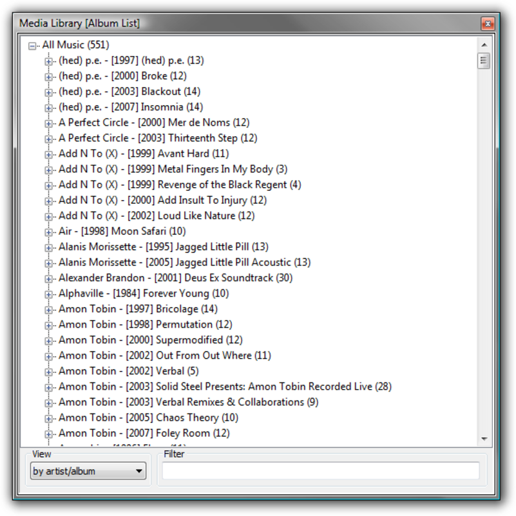Expand "(hed) p.e. - [1997] (hed) p.e." album
Screen dimensions: 516x516
coord(48,61)
